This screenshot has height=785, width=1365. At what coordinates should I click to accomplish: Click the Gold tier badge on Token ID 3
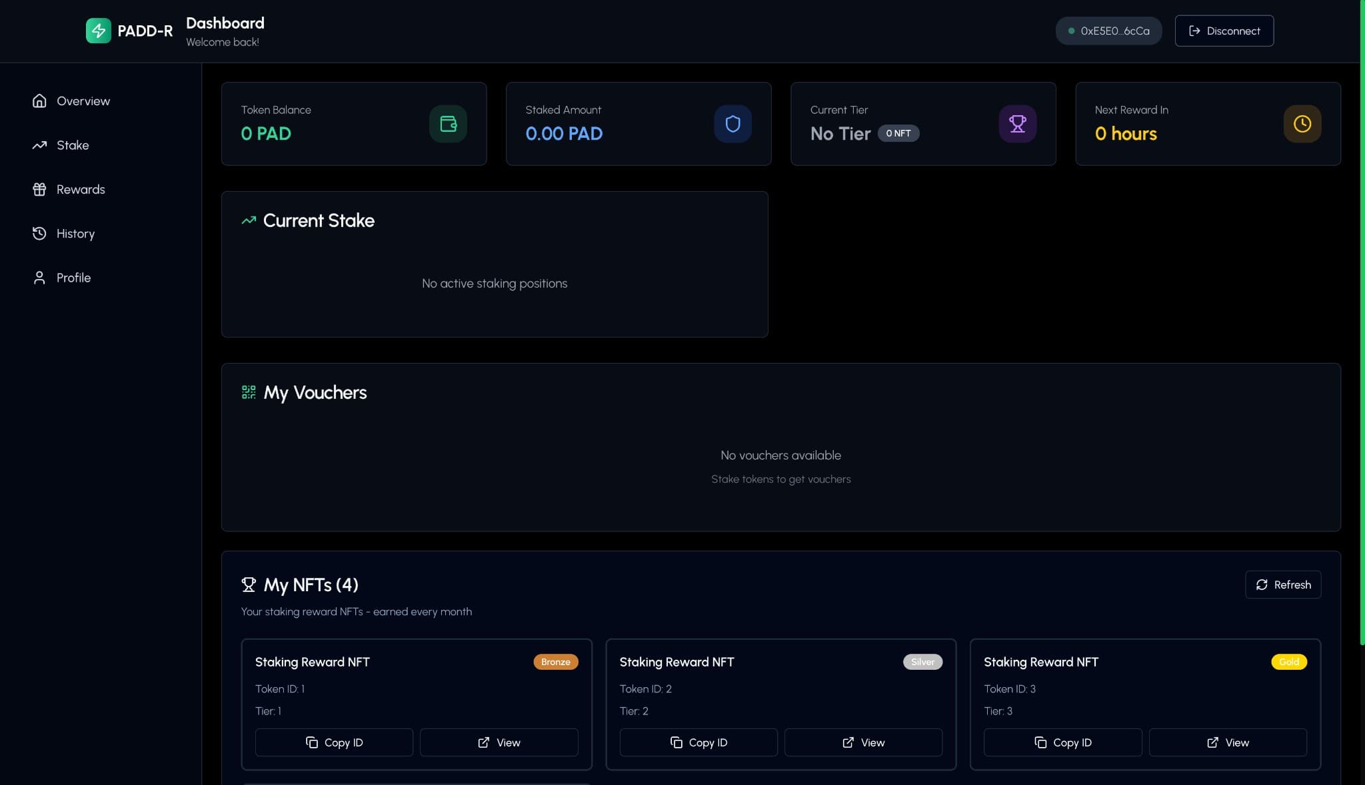pyautogui.click(x=1288, y=662)
